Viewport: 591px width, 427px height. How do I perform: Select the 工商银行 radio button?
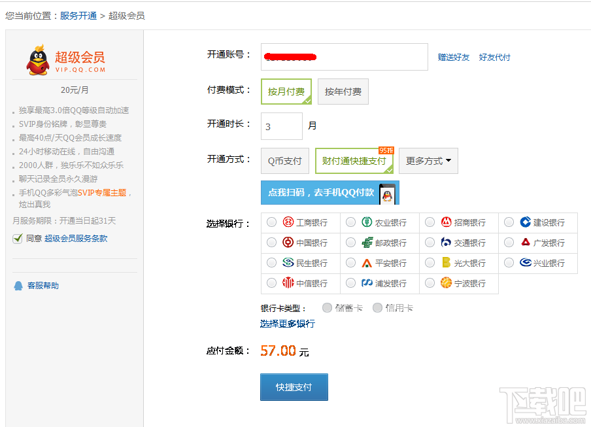(x=271, y=222)
